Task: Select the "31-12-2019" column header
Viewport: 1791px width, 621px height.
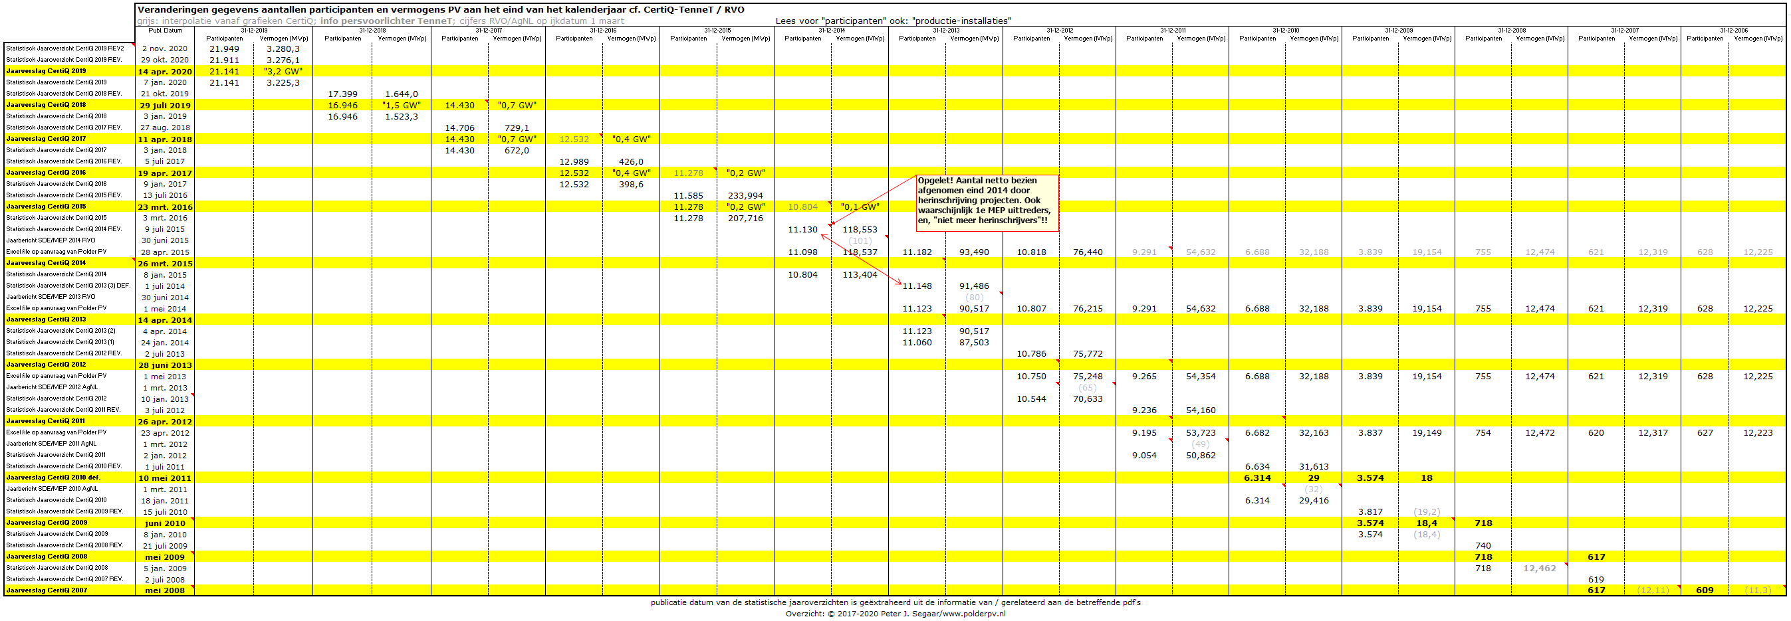Action: [x=254, y=31]
